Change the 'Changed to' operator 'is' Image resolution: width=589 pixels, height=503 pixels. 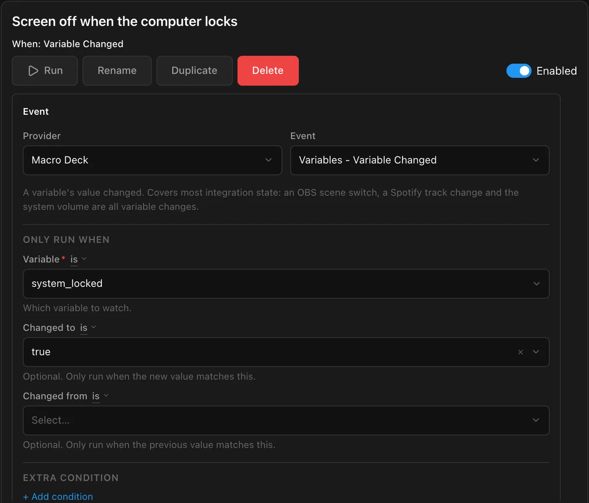(x=88, y=328)
